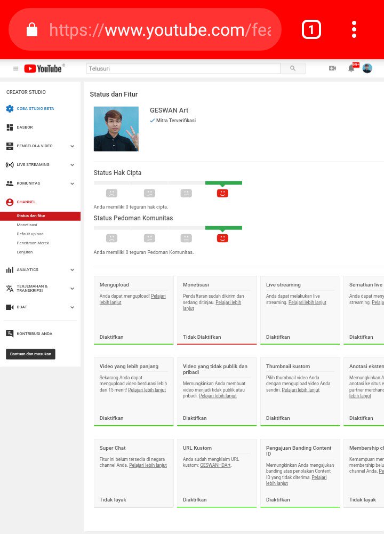
Task: Open Pelajari lebih lanjut in Monetisasi card
Action: point(212,306)
